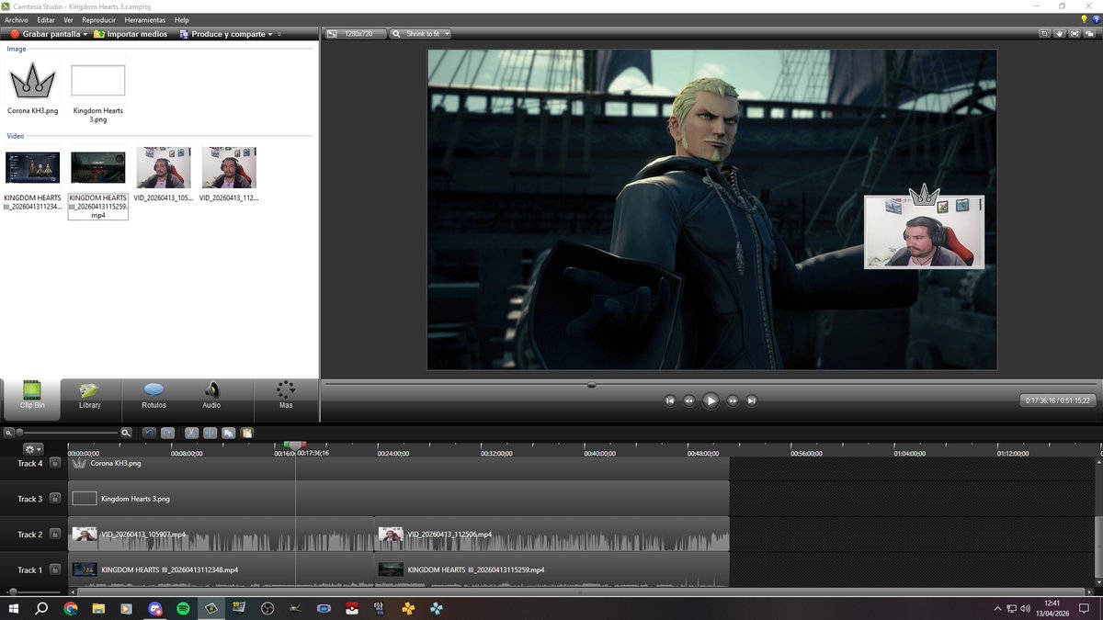
Task: Rewind the preview playback
Action: (688, 400)
